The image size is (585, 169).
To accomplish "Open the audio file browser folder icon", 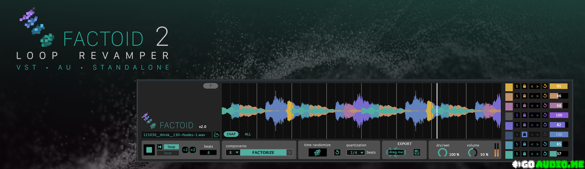I will (x=217, y=135).
